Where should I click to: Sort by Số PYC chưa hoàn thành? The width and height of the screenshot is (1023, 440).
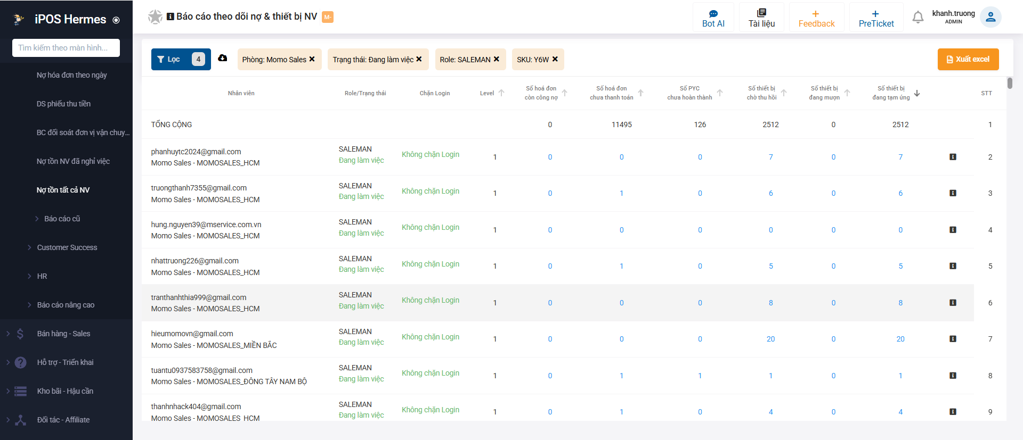coord(720,93)
